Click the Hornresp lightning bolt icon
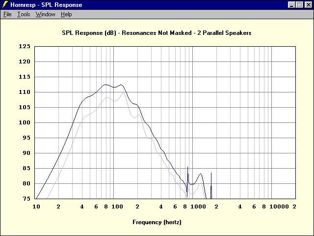Image resolution: width=314 pixels, height=236 pixels. tap(5, 4)
